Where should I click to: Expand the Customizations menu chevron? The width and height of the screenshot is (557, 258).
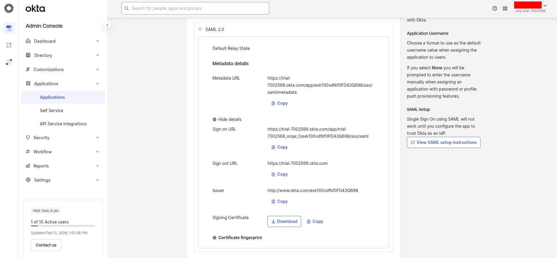[98, 69]
